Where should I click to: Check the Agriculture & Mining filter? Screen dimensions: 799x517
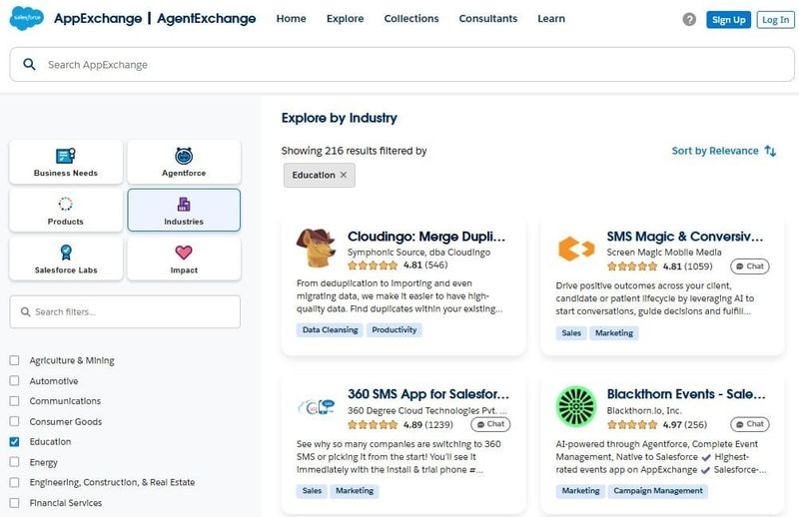tap(14, 360)
